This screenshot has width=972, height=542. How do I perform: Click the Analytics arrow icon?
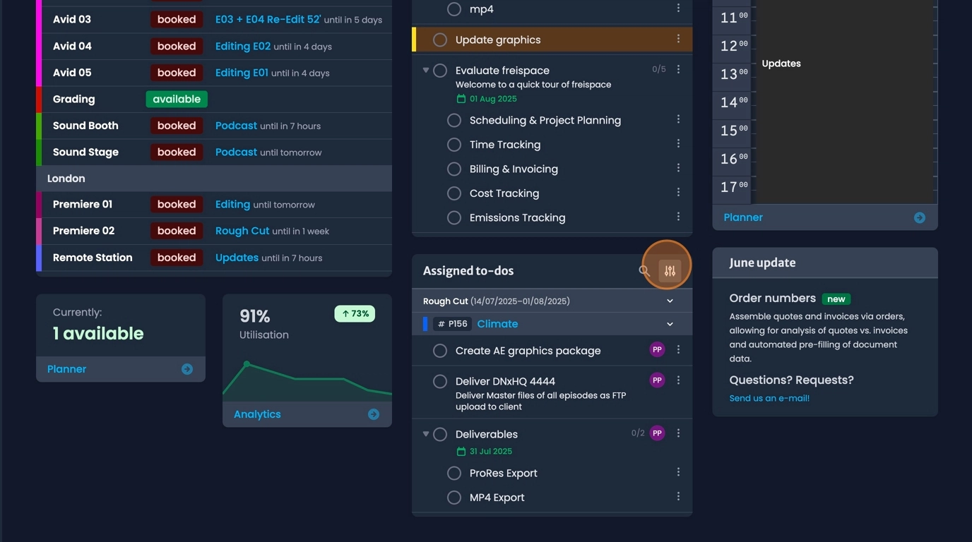pyautogui.click(x=374, y=414)
